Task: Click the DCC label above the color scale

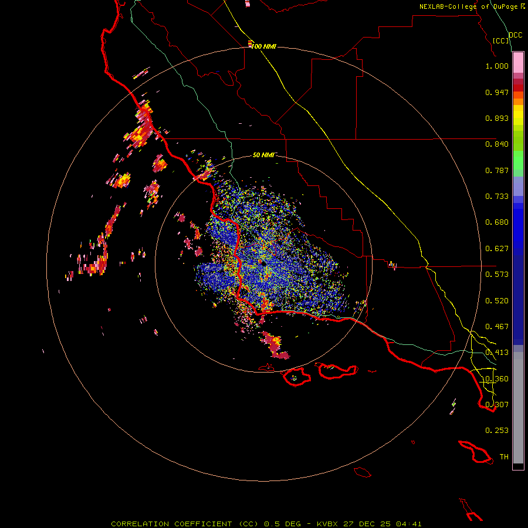Action: click(516, 35)
